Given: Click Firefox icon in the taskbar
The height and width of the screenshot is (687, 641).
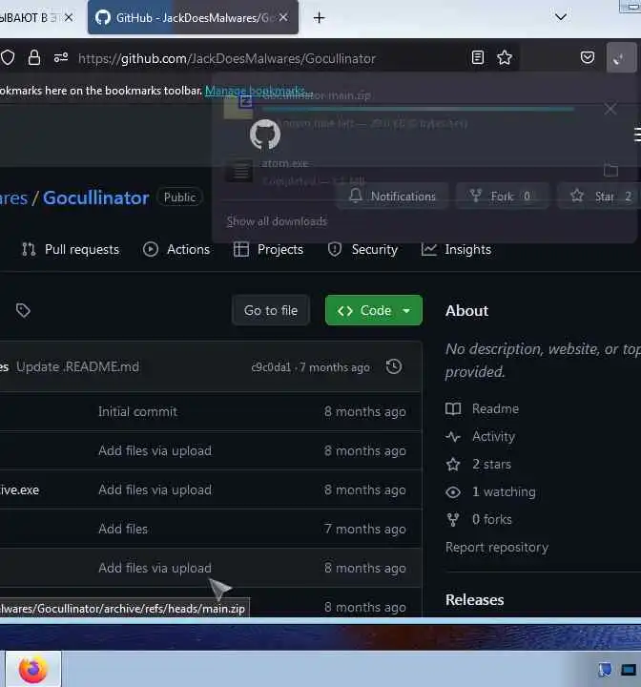Looking at the screenshot, I should [x=33, y=669].
